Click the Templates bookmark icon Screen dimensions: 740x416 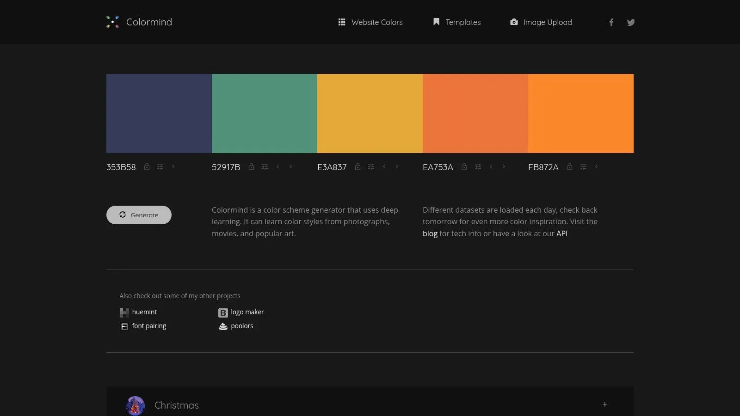pos(436,22)
